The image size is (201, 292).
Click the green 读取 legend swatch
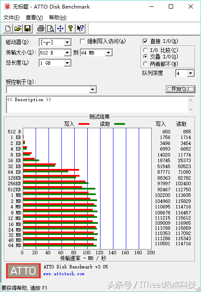(x=119, y=124)
